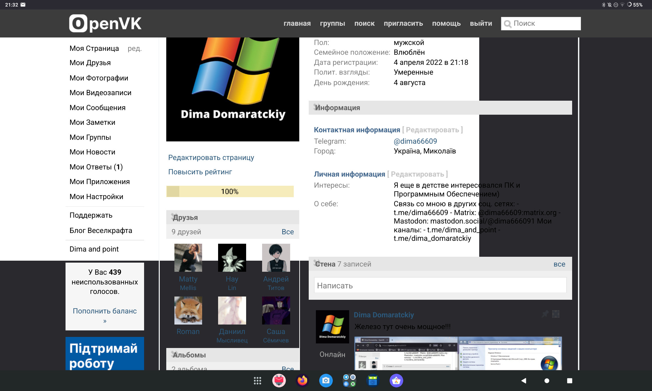Select Мои Сообщения in sidebar
The width and height of the screenshot is (652, 391).
point(97,108)
